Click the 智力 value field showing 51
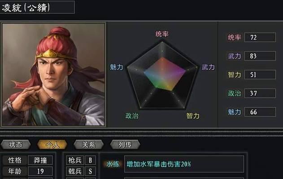 (x=260, y=75)
